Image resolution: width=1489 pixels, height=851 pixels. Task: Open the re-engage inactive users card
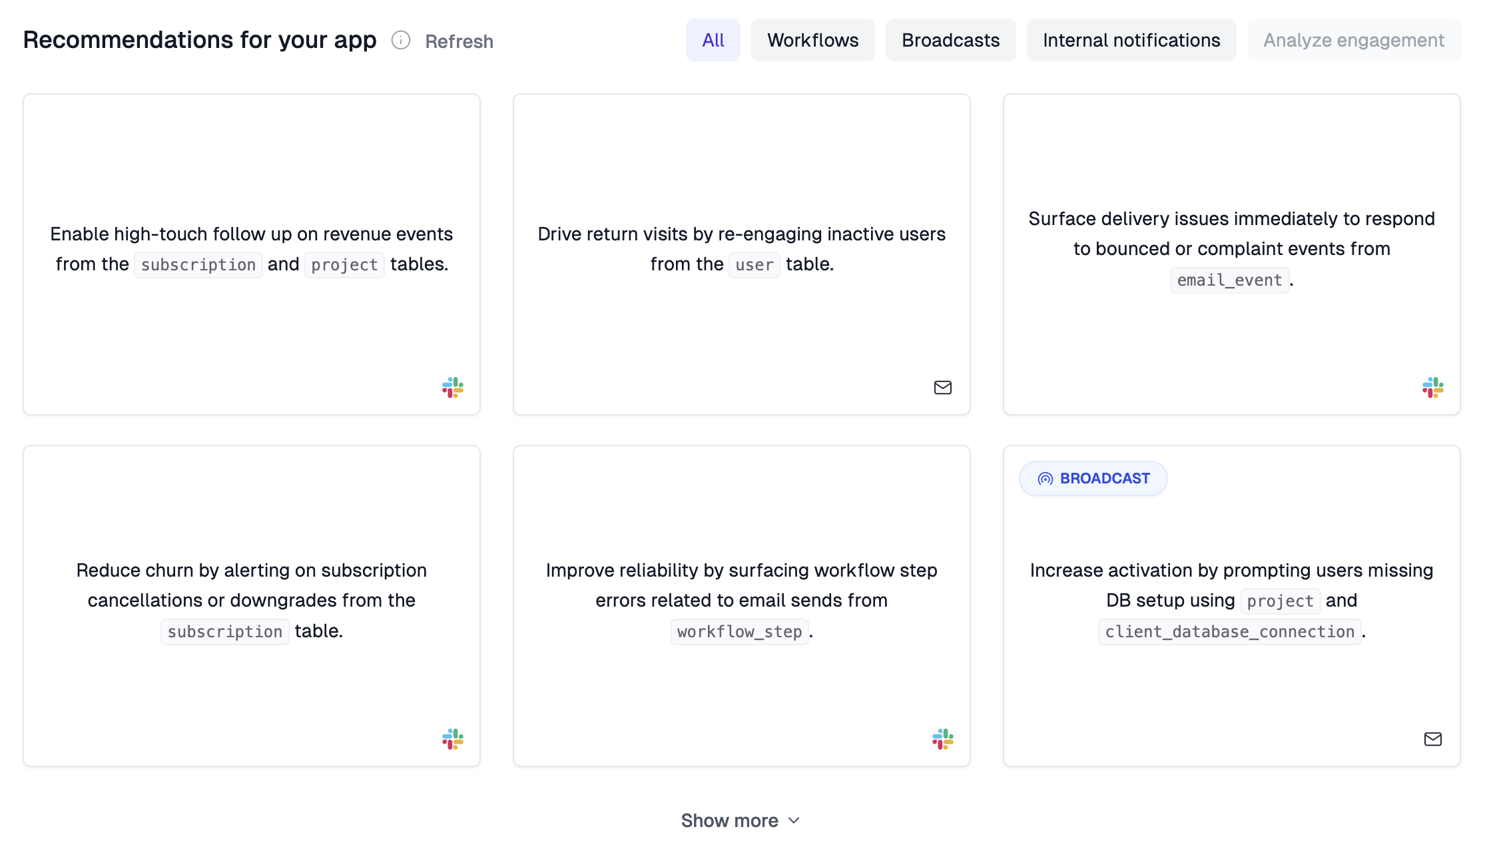coord(741,249)
